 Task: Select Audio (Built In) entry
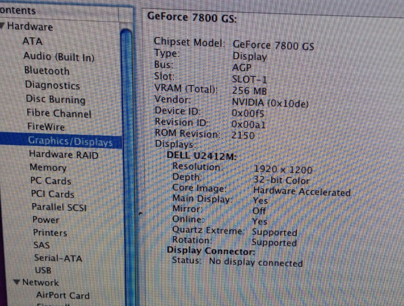(x=59, y=56)
